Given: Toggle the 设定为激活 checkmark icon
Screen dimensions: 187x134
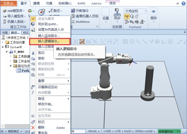Looking at the screenshot, I should tap(33, 19).
